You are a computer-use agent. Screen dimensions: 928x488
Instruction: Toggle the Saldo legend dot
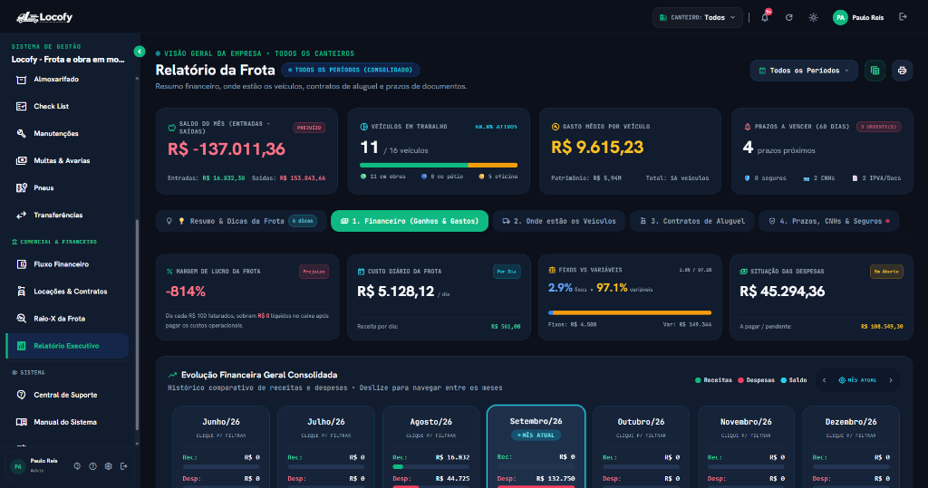click(x=784, y=380)
